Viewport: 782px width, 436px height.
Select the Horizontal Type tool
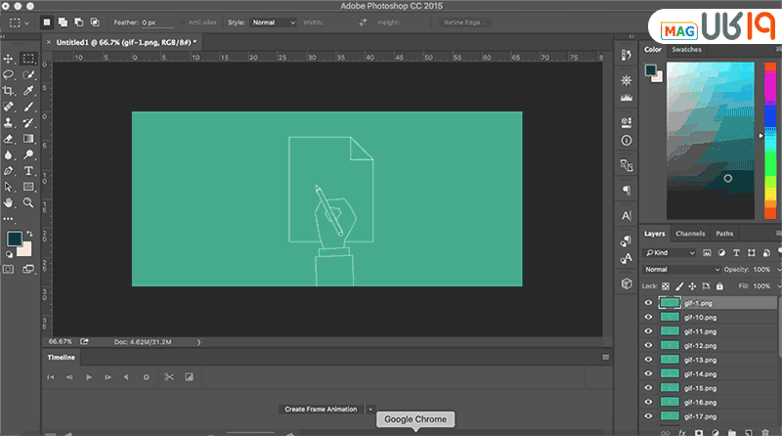28,170
